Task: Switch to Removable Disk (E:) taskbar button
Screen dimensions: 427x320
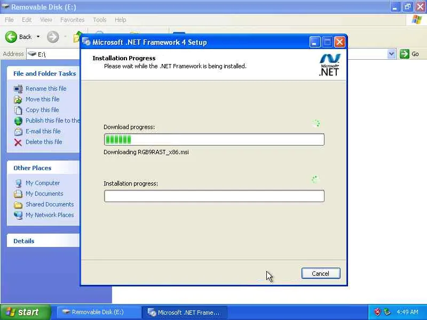Action: (x=99, y=312)
